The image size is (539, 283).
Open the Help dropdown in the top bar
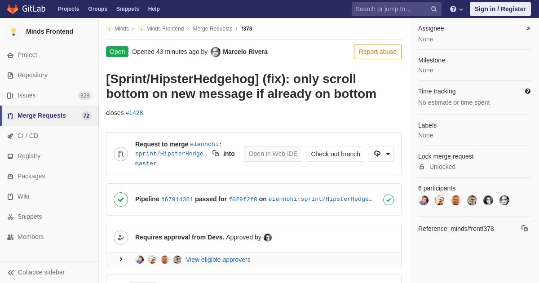click(x=456, y=9)
